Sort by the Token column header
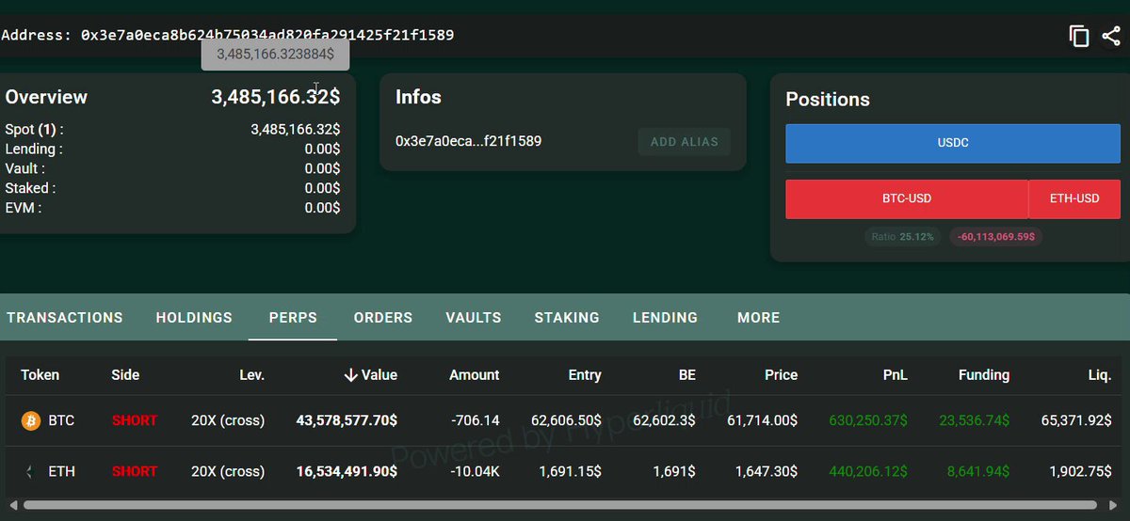 (x=40, y=375)
